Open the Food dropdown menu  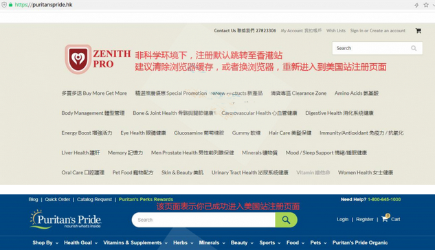pos(295,243)
